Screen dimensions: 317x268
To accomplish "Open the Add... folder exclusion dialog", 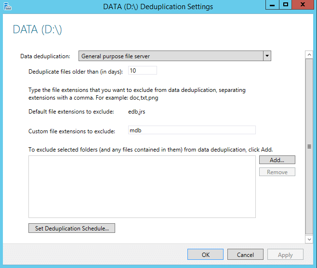I will click(x=277, y=160).
